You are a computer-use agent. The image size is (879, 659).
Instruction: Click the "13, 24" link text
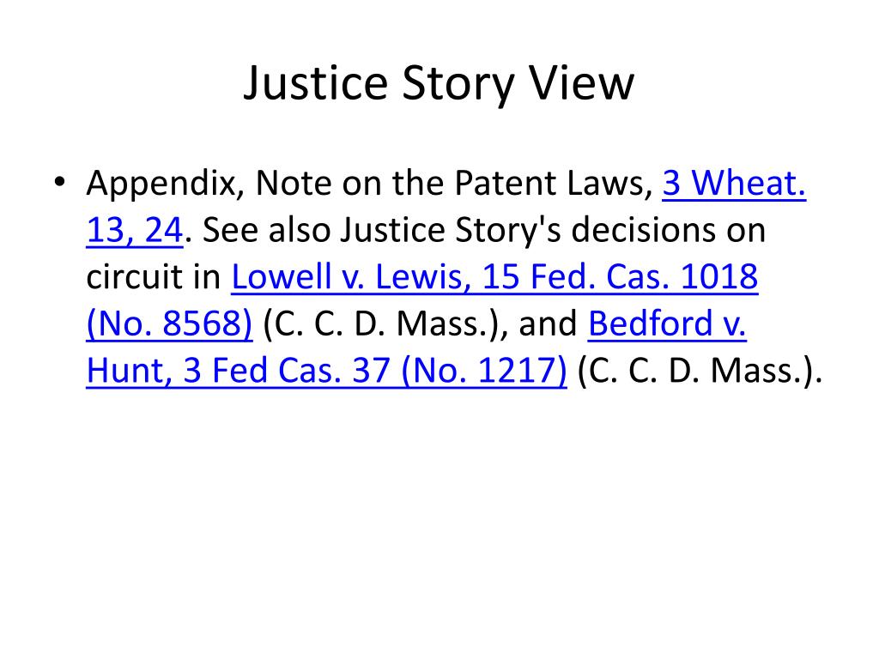135,230
